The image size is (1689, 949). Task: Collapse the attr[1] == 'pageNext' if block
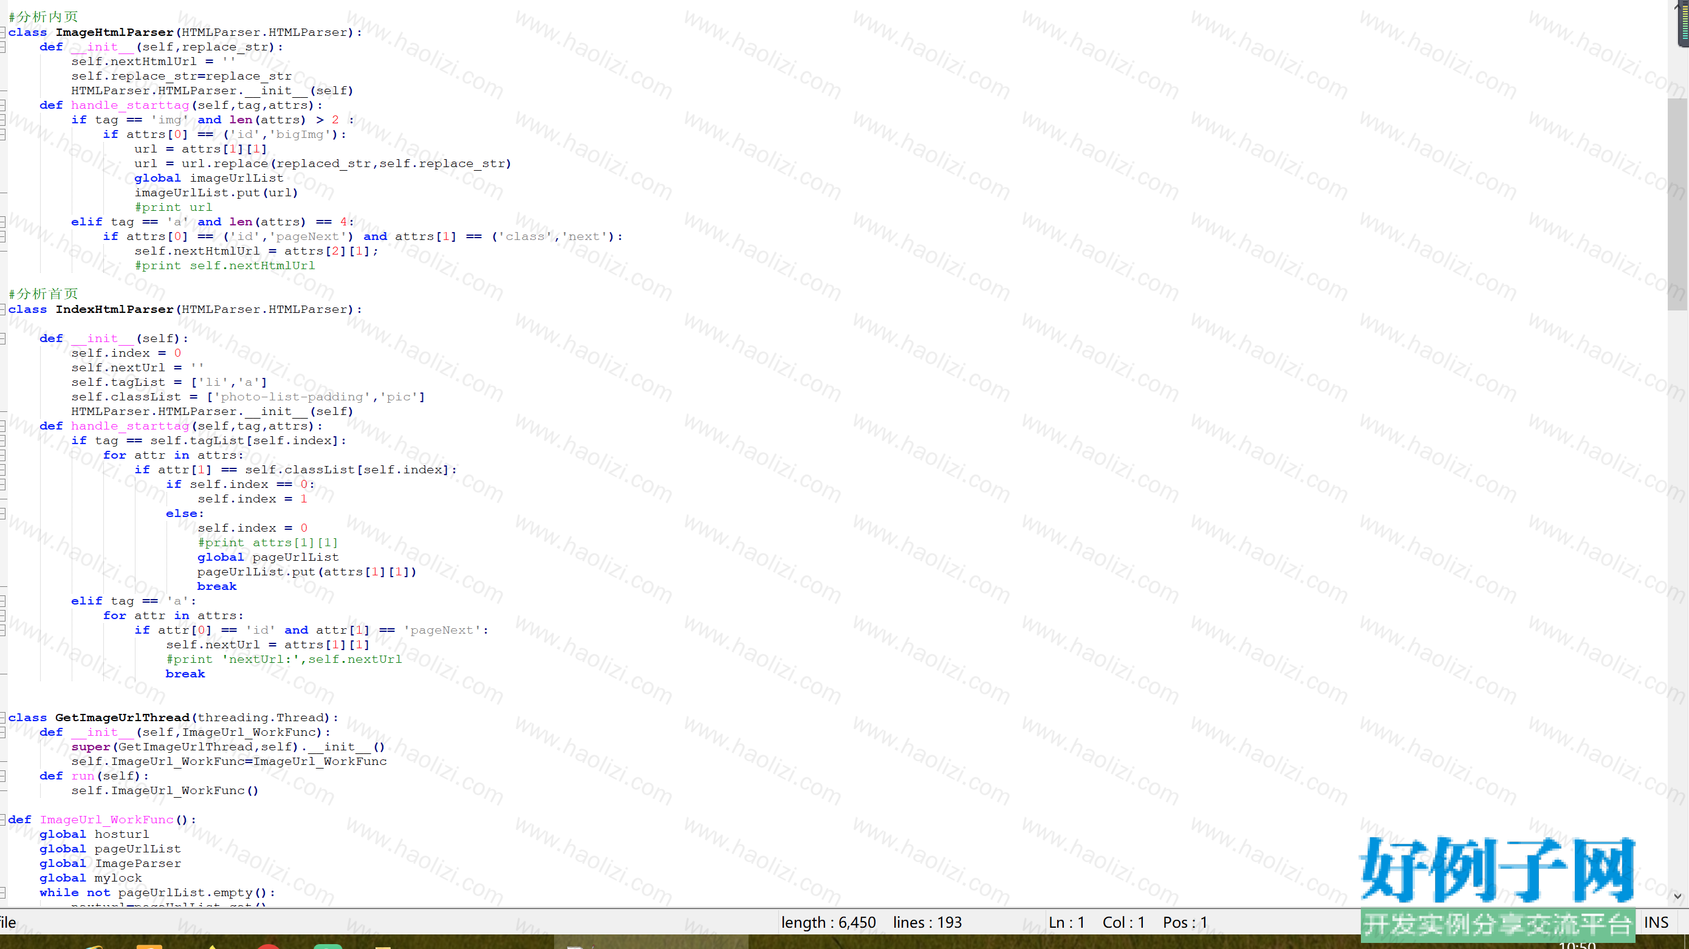click(2, 629)
